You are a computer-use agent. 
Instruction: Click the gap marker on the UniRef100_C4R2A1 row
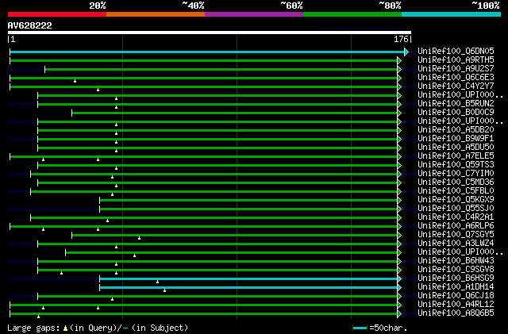(107, 220)
